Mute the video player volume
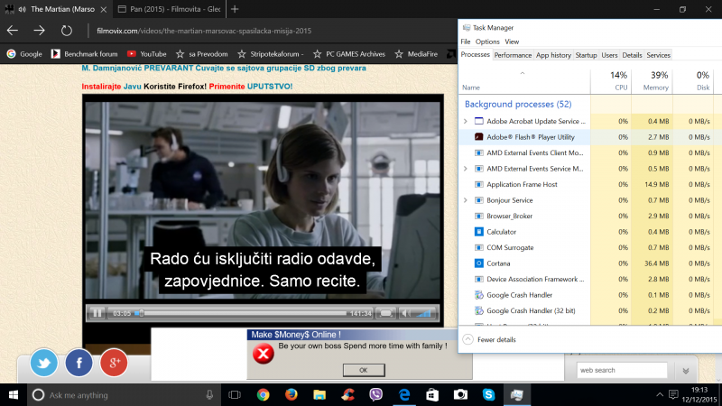Screen dimensions: 722x406 click(405, 313)
